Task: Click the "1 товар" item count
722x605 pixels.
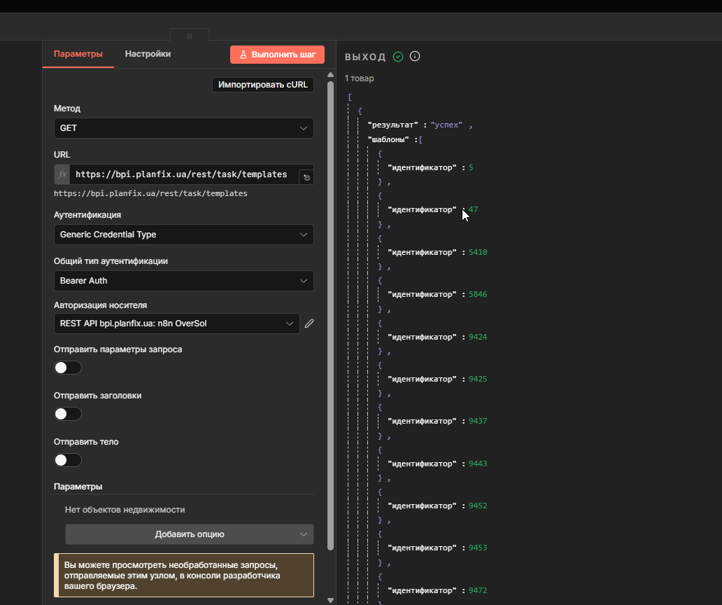Action: [359, 78]
